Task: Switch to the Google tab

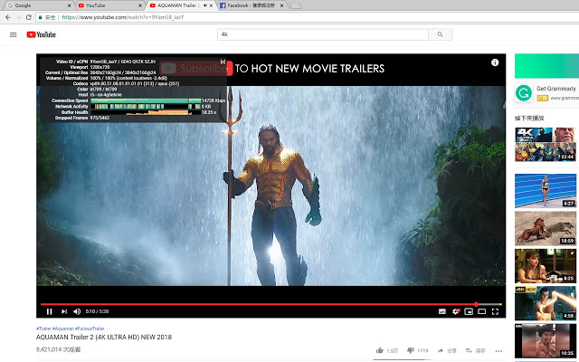Action: tap(38, 5)
